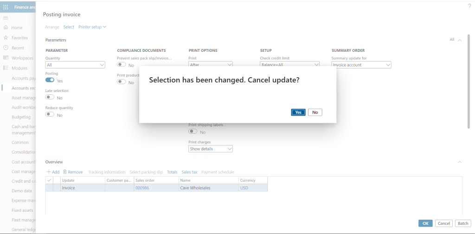Image resolution: width=475 pixels, height=234 pixels.
Task: Open Cash and bank management module
Action: pyautogui.click(x=23, y=130)
